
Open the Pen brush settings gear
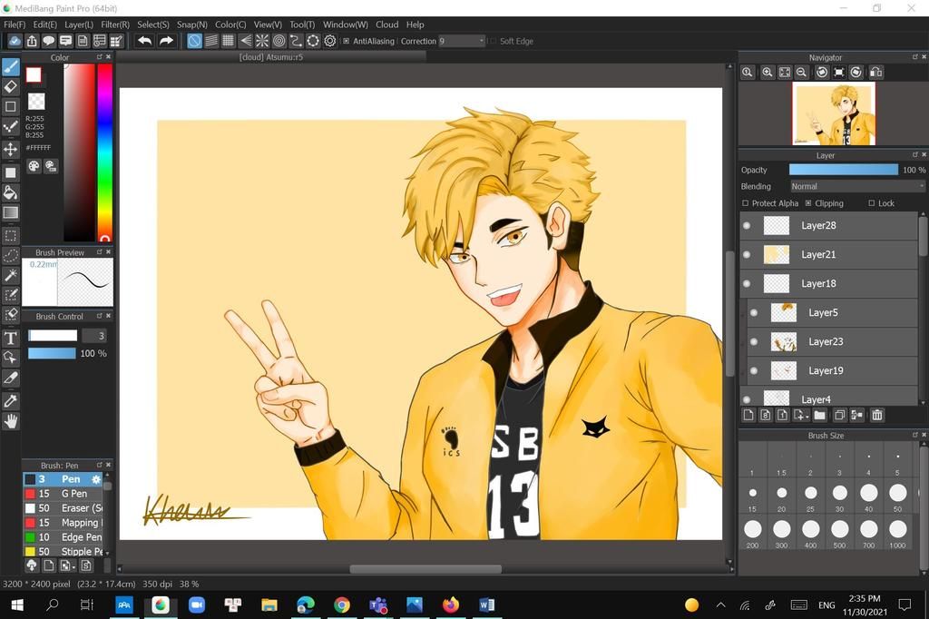coord(96,479)
